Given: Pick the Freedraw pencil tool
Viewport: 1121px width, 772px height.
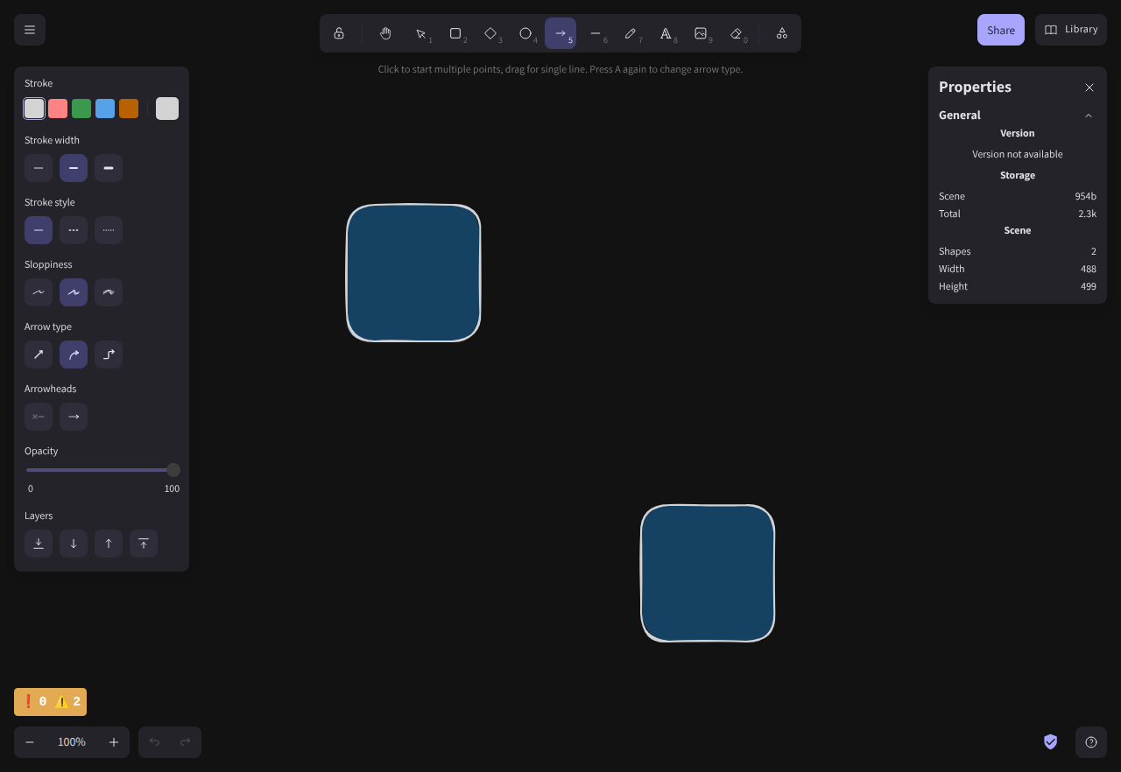Looking at the screenshot, I should click(631, 33).
